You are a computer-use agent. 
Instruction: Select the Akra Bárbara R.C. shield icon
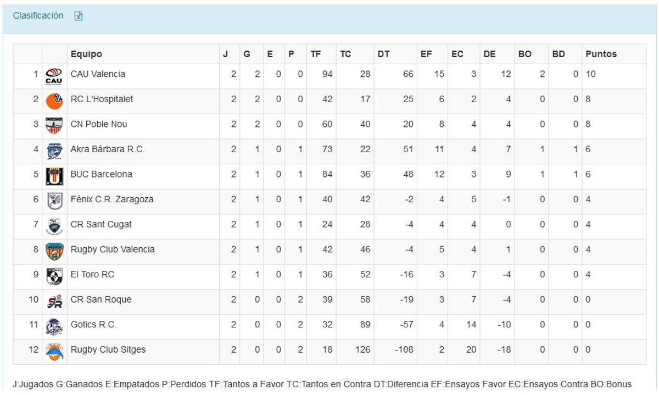(x=53, y=149)
